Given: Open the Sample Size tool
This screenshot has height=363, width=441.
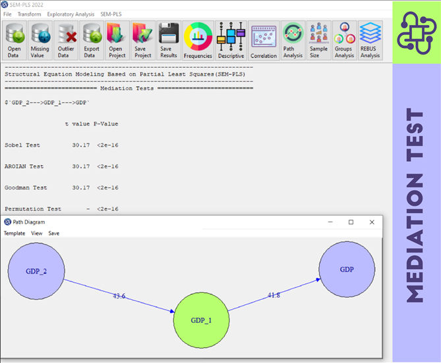Looking at the screenshot, I should pyautogui.click(x=318, y=40).
